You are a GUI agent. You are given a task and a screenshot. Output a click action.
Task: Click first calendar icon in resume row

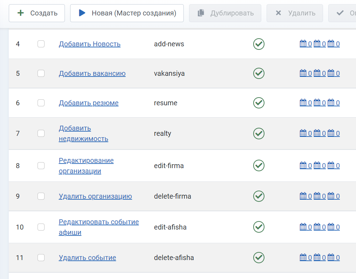pos(303,103)
